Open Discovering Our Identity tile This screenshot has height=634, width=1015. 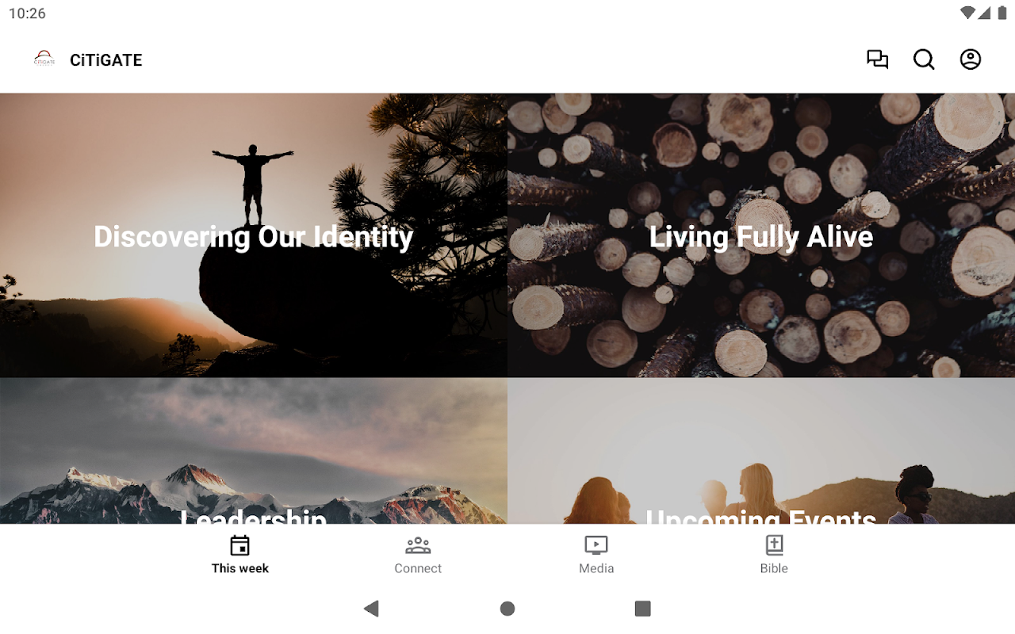click(254, 235)
